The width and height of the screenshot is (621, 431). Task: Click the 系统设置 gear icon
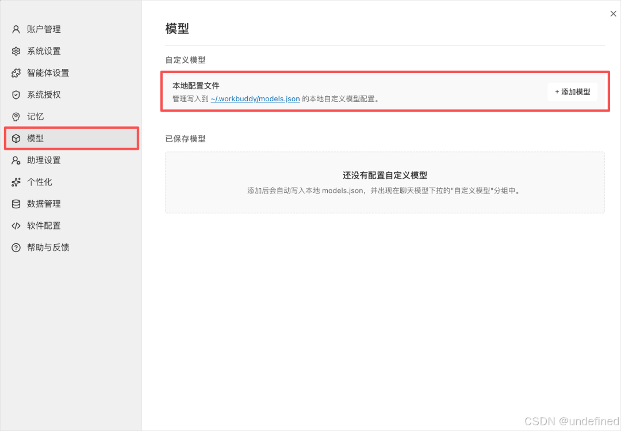pyautogui.click(x=16, y=51)
